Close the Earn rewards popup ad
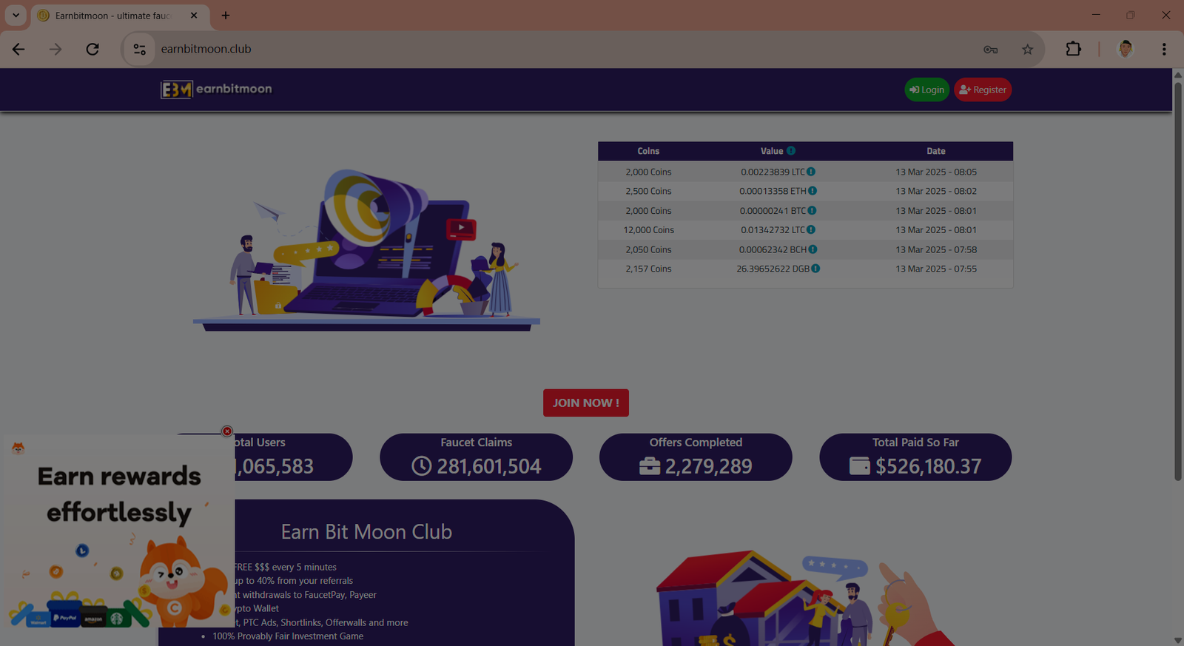1184x646 pixels. click(x=227, y=431)
